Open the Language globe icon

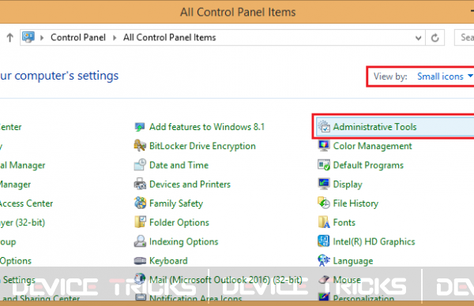click(324, 260)
